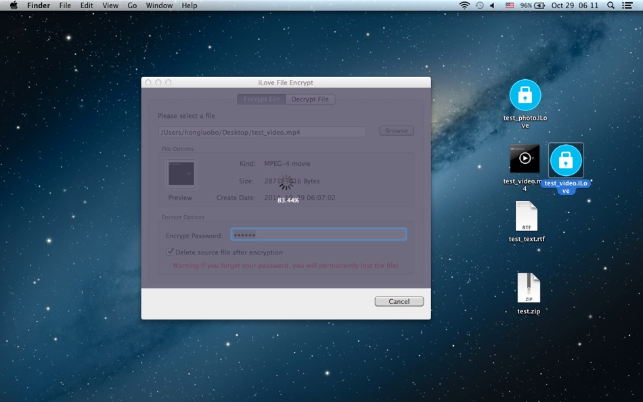Switch to the Encrypt File tab
The width and height of the screenshot is (643, 402).
(261, 99)
